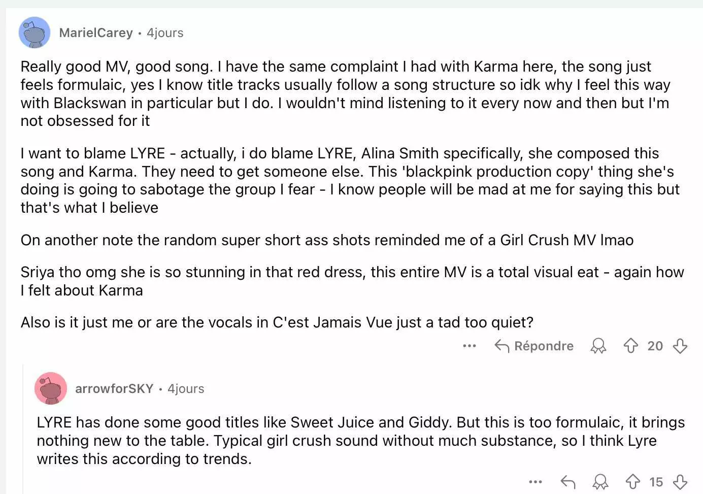Click the Répondre button
The height and width of the screenshot is (494, 703).
click(534, 346)
